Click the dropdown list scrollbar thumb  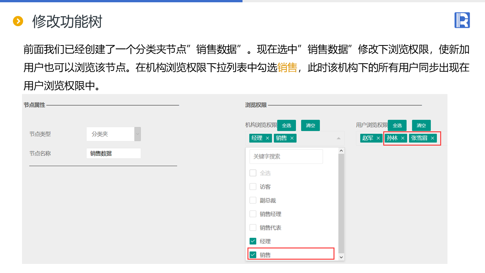point(341,203)
